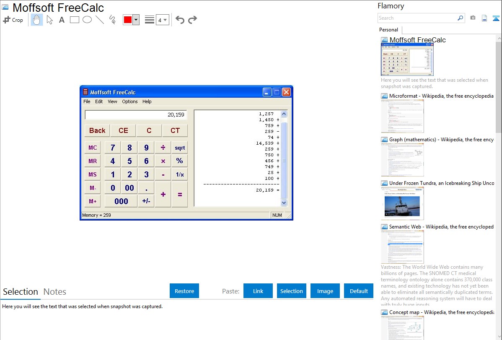This screenshot has height=340, width=502.
Task: Click the Moffsoft FreeCalc title icon
Action: pos(85,92)
